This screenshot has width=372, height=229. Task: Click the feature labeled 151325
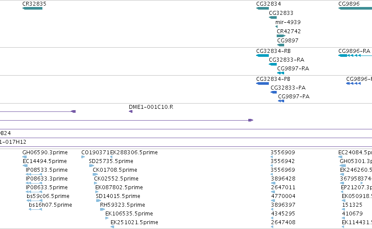(x=352, y=205)
